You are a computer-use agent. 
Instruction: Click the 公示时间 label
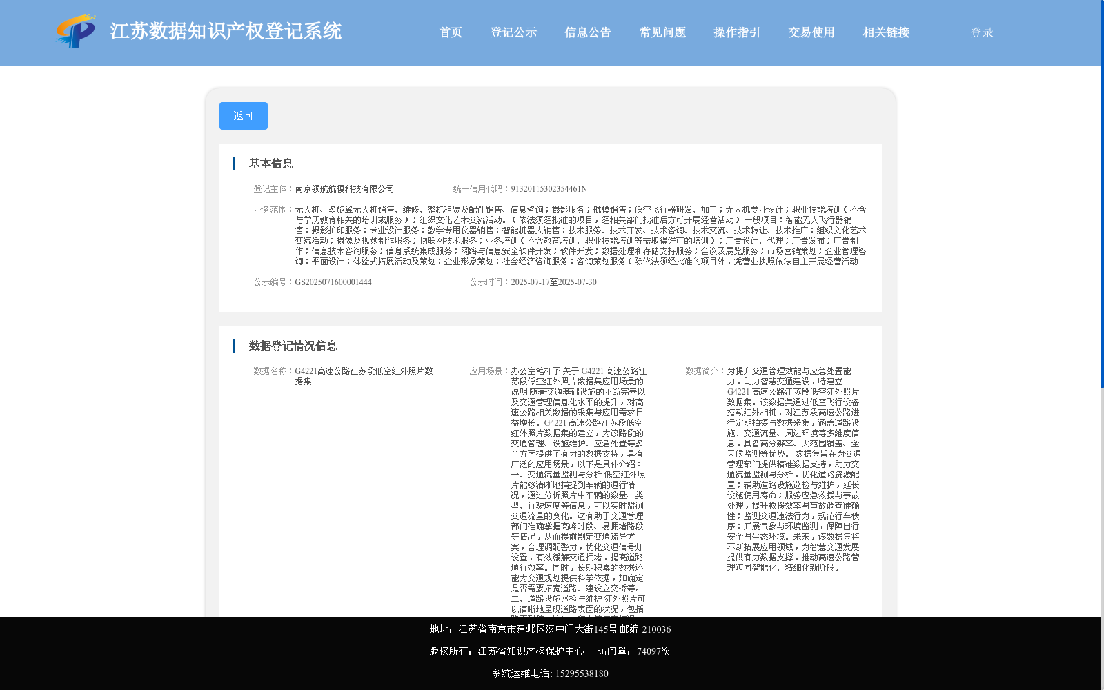(x=490, y=282)
